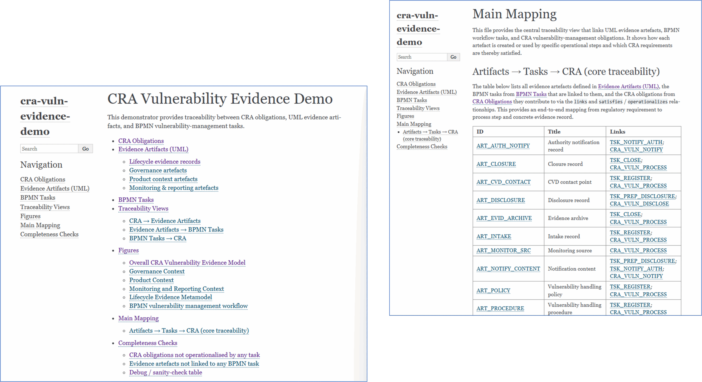Open BPMN Tasks in the left window sidebar
Screen dimensions: 702x382
38,197
